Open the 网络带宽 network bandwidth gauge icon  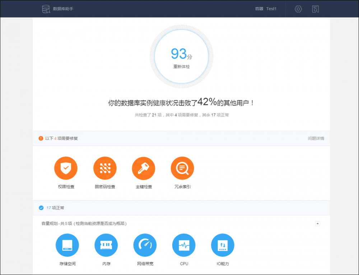[x=145, y=245]
